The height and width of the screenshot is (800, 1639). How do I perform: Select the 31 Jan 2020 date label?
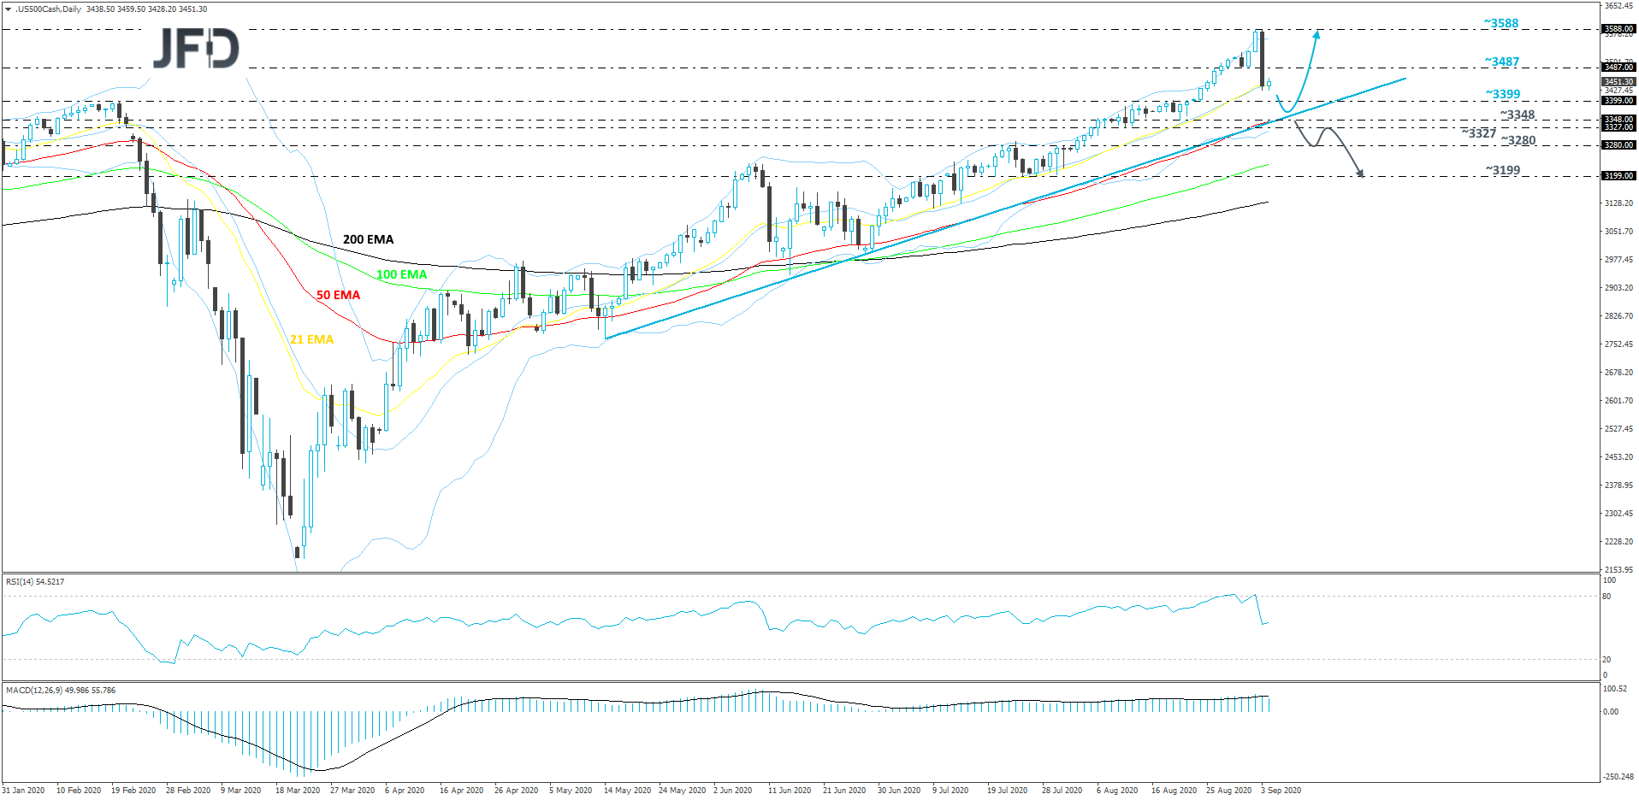tap(22, 791)
